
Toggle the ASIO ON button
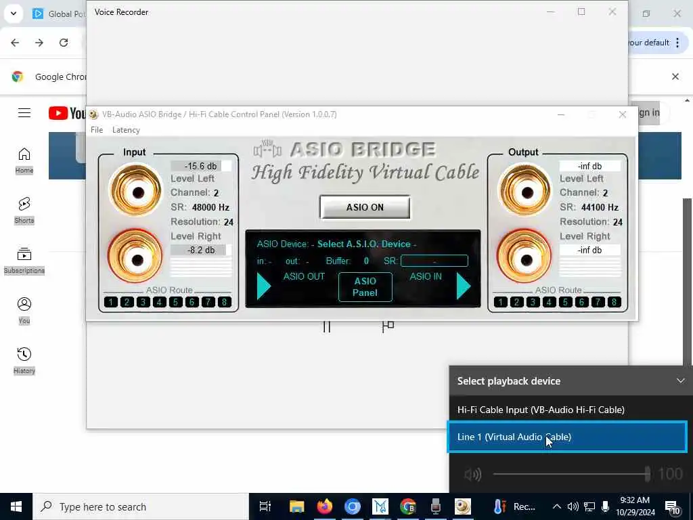[x=365, y=207]
